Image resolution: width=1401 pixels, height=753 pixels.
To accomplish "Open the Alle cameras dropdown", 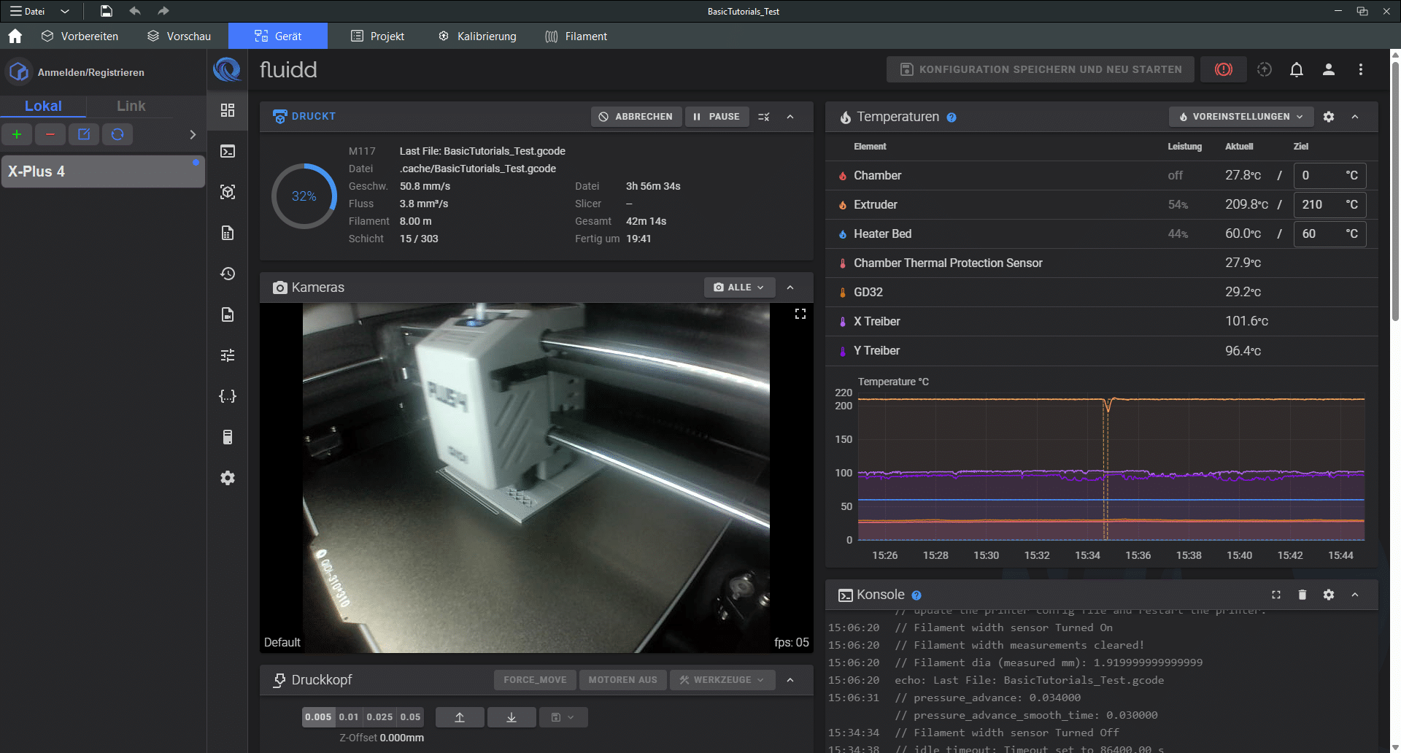I will pyautogui.click(x=738, y=287).
